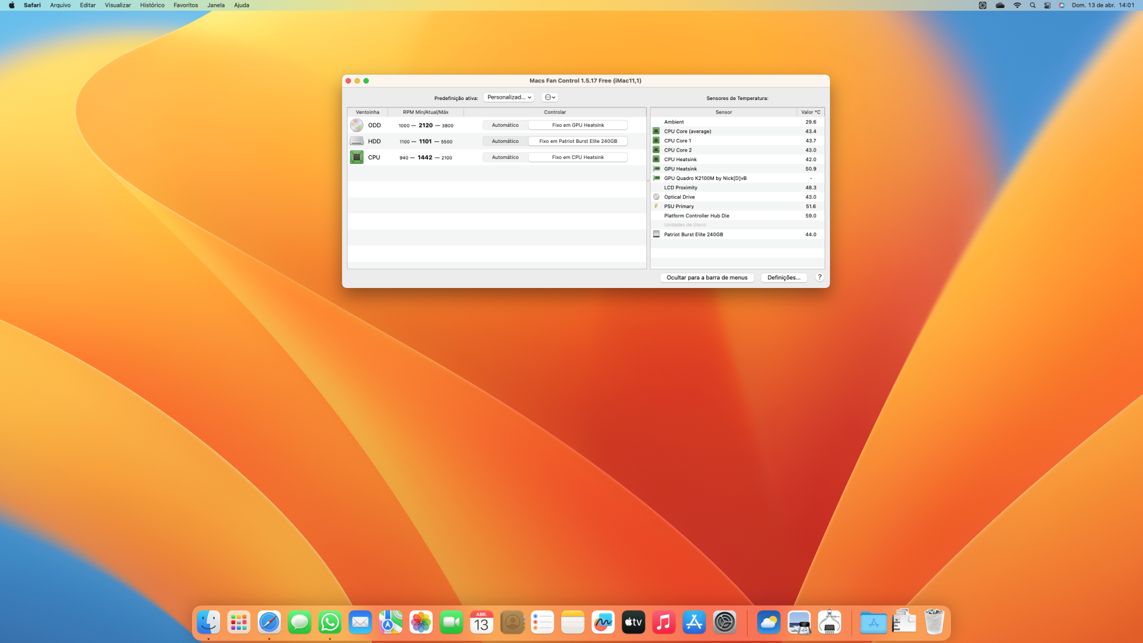Click the Patriot Burst Elite disk sensor icon
1143x643 pixels.
(656, 234)
